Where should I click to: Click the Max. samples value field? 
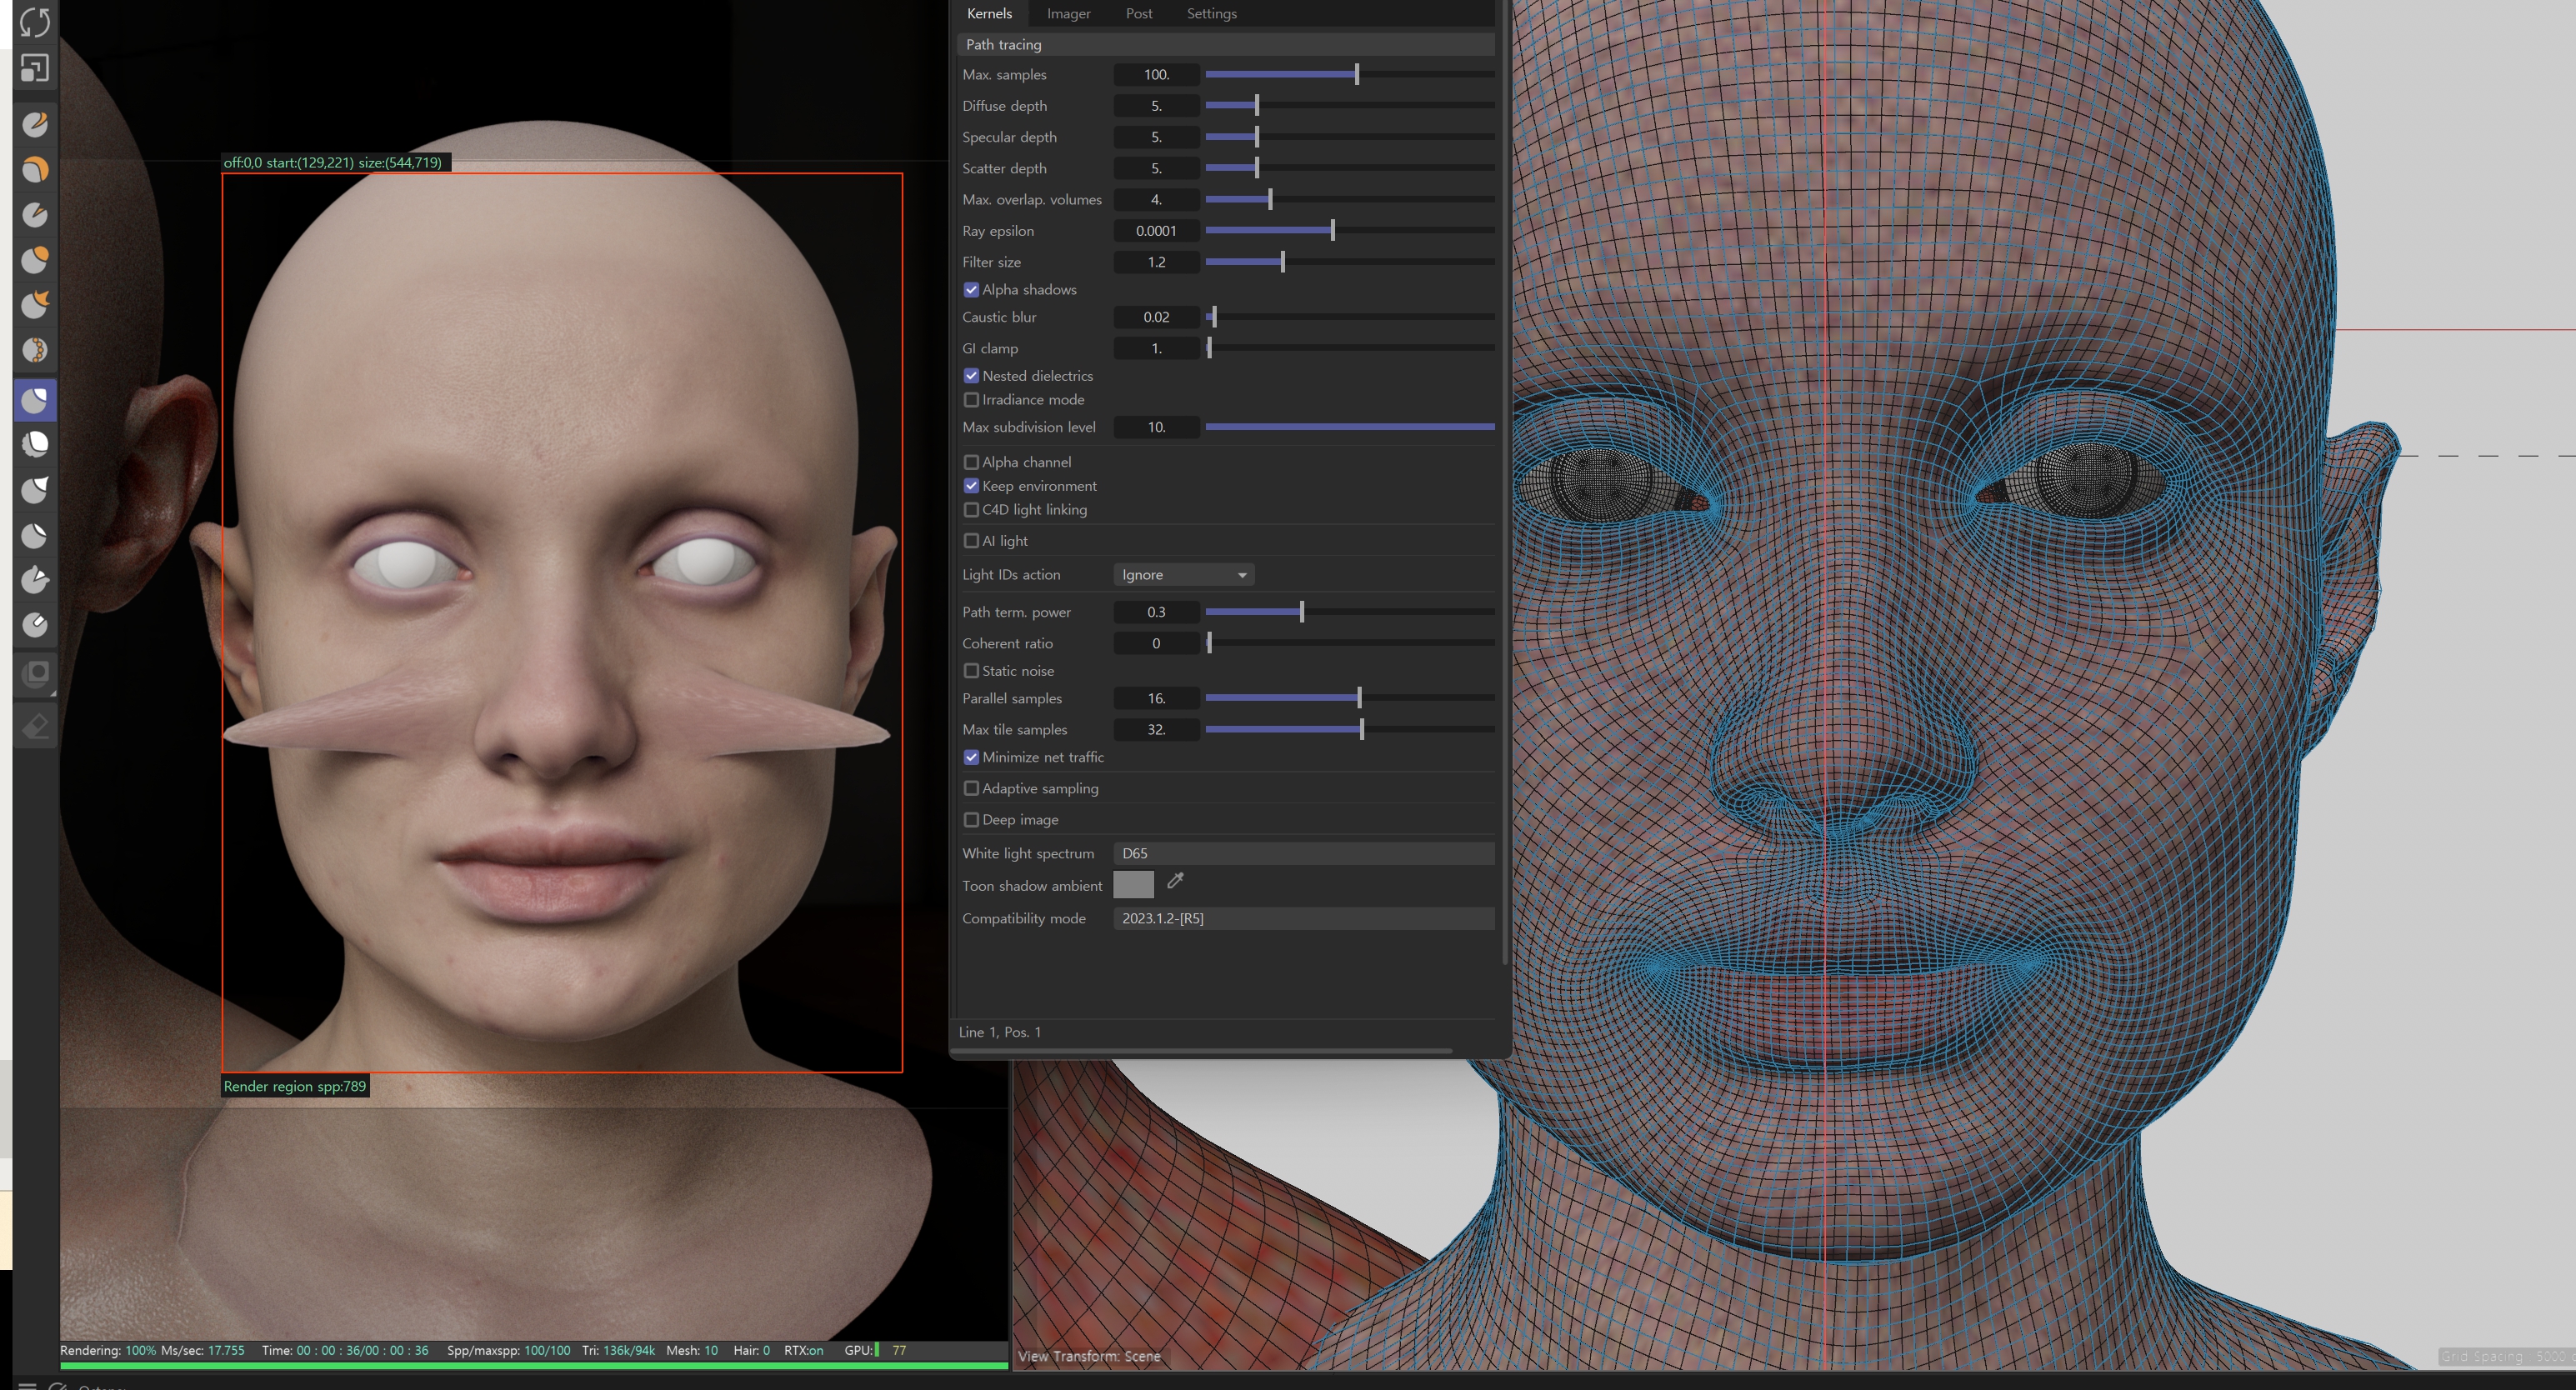(x=1156, y=74)
